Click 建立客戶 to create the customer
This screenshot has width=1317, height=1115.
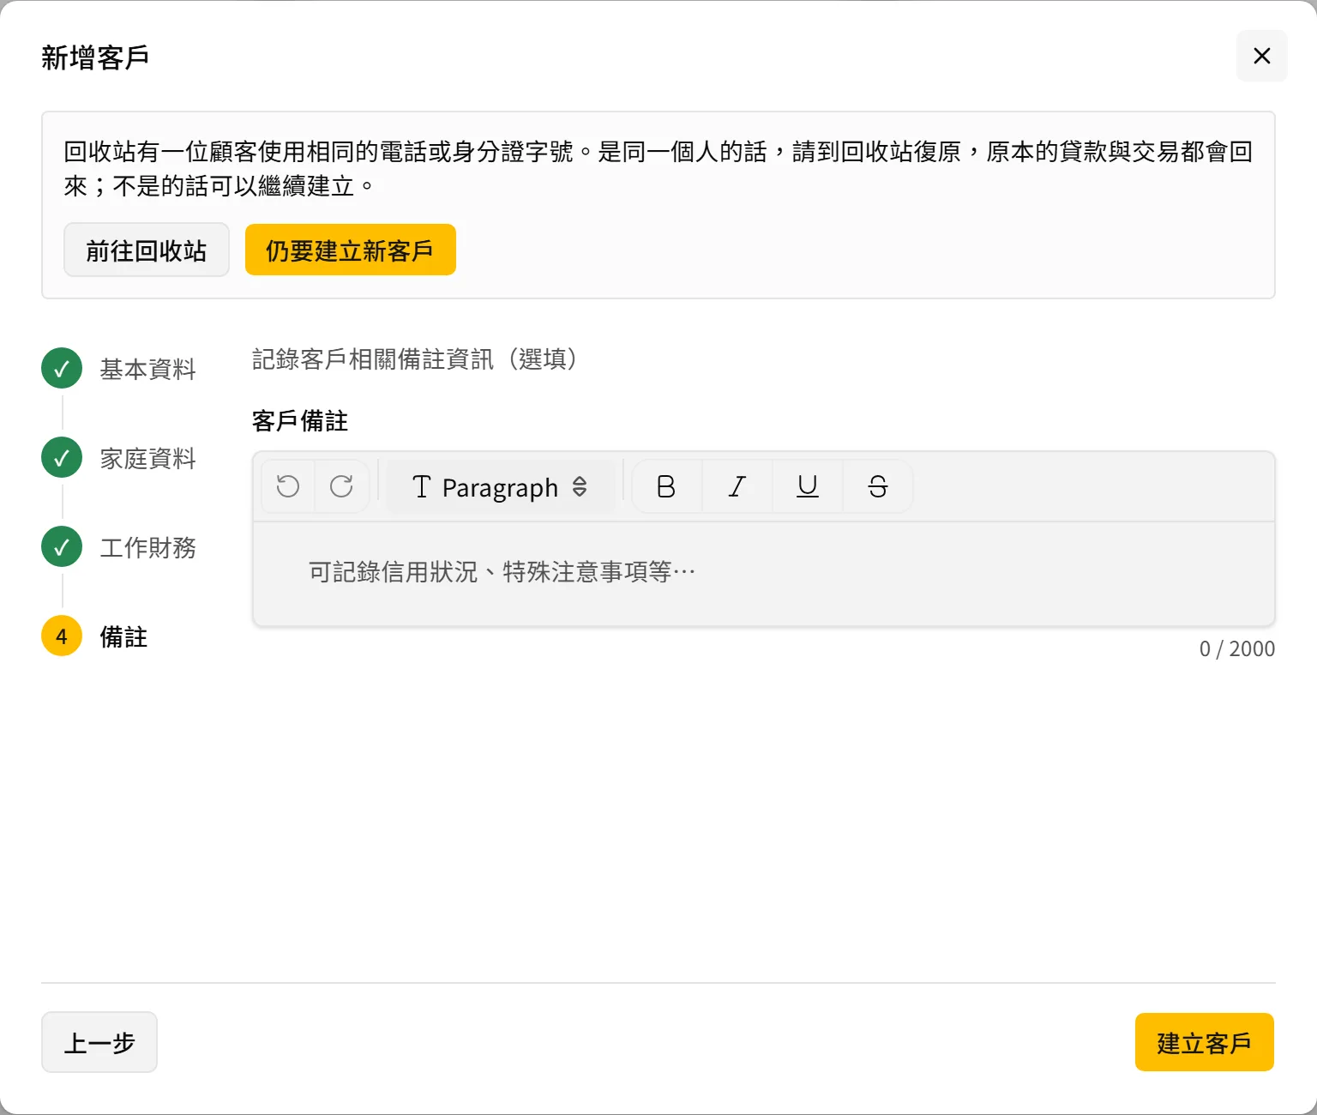(1204, 1042)
